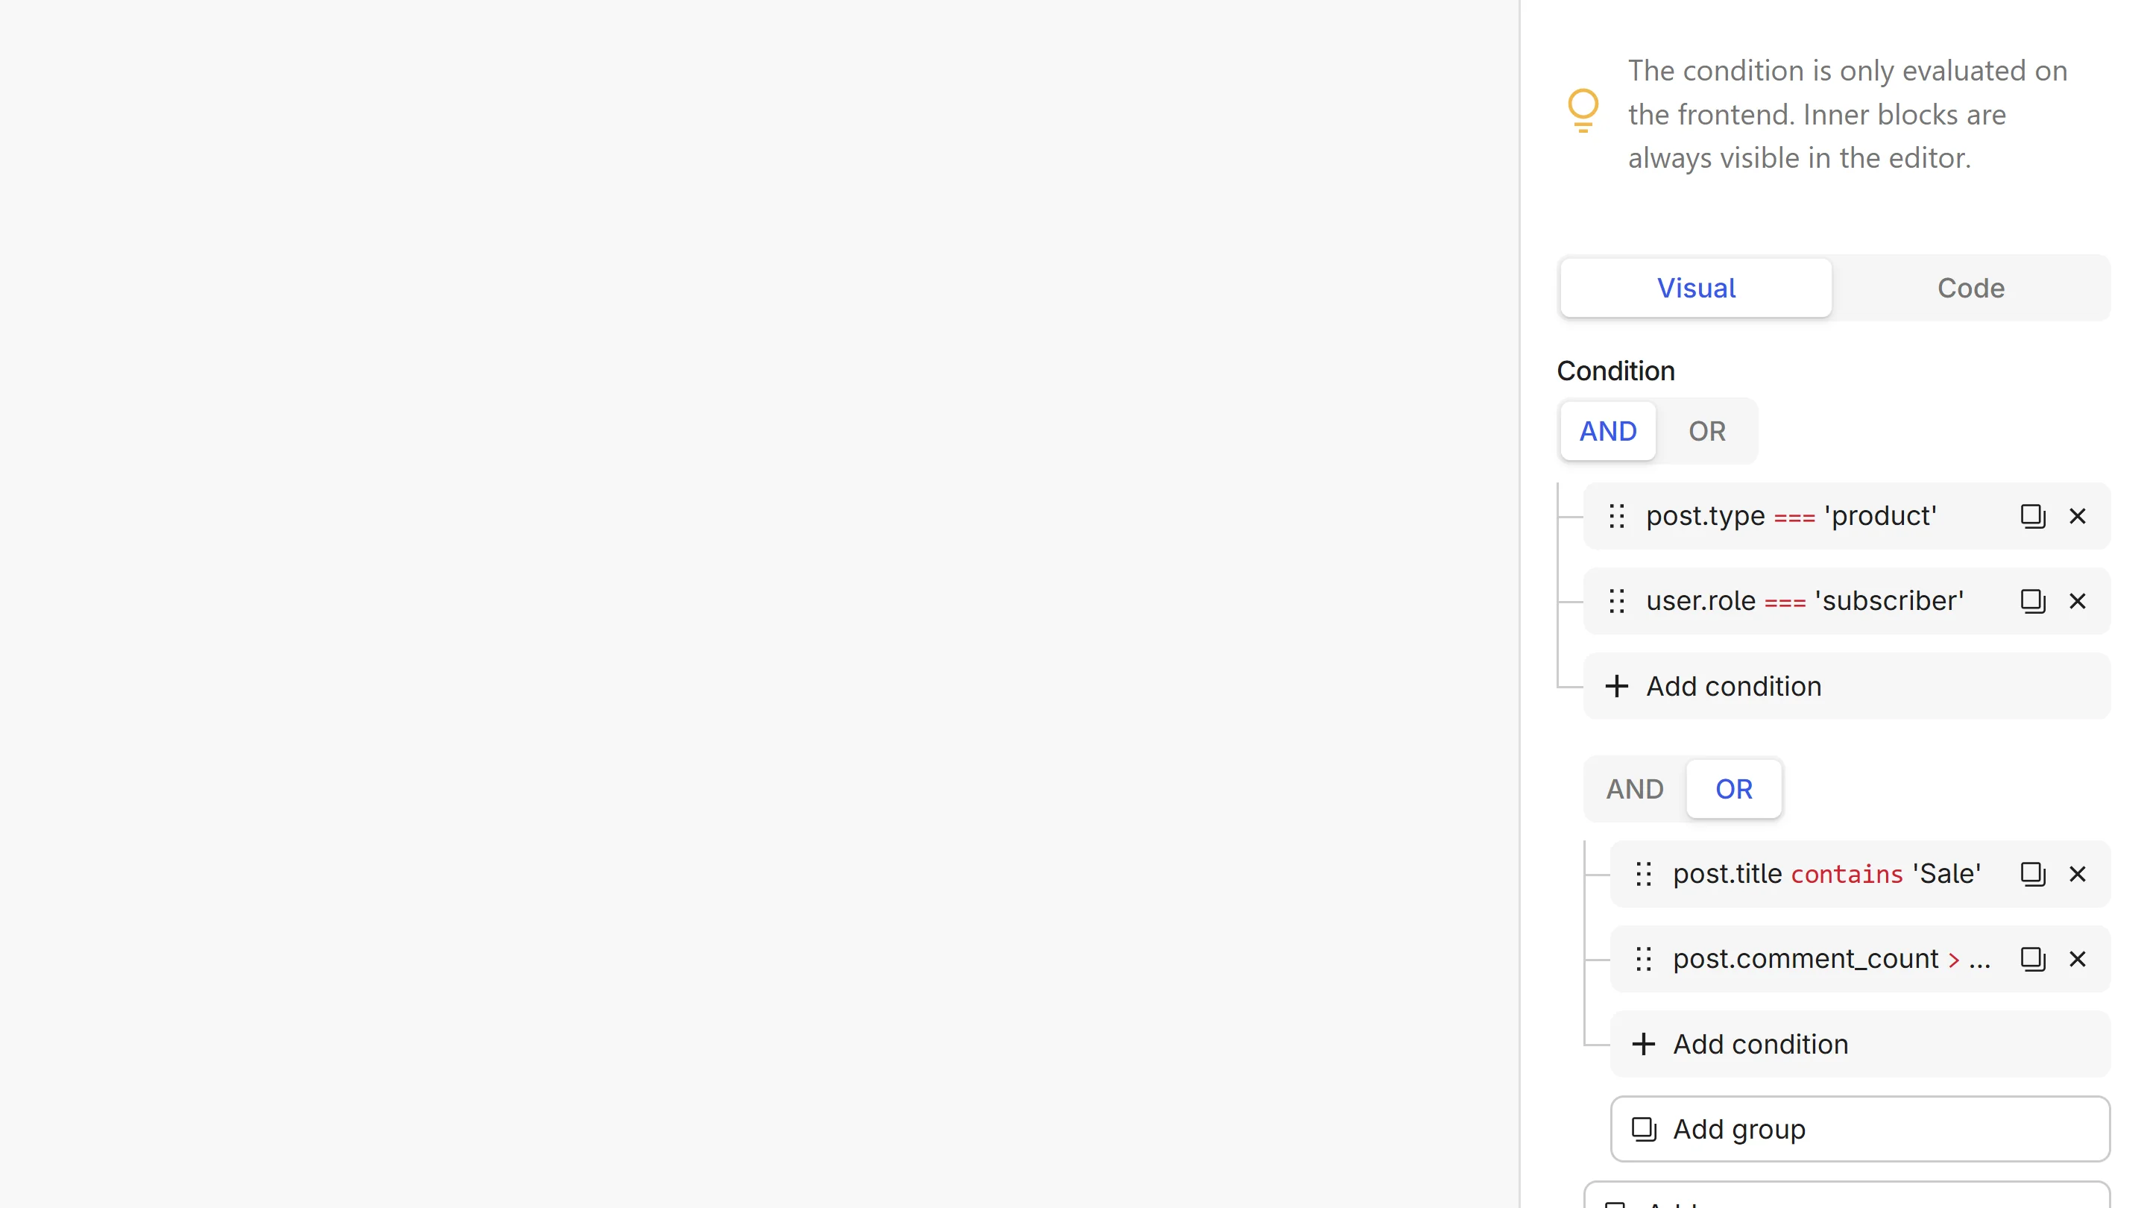Duplicate the post.type condition
Screen dimensions: 2147x1208
2032,516
